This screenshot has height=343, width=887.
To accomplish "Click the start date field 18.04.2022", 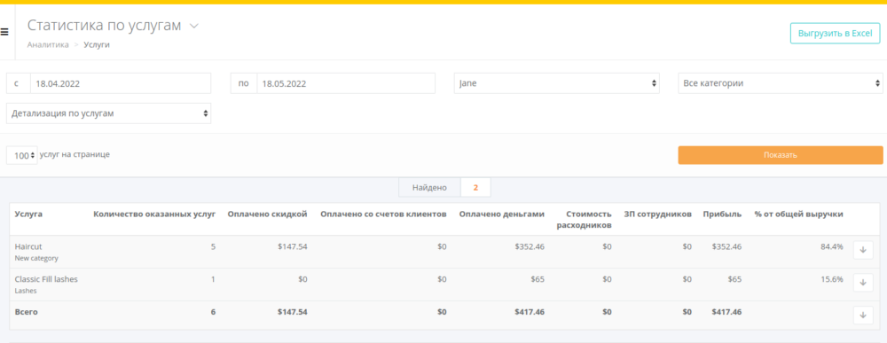I will pyautogui.click(x=121, y=83).
